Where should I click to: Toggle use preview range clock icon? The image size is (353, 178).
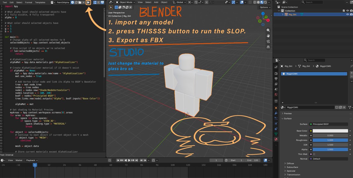coord(226,160)
